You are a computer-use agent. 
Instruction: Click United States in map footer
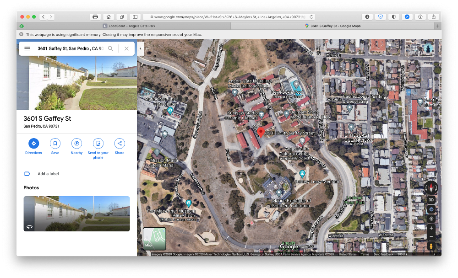[x=348, y=254]
